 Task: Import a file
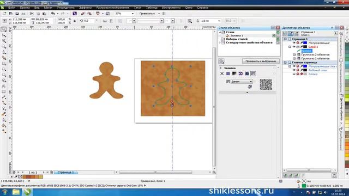click(x=83, y=14)
